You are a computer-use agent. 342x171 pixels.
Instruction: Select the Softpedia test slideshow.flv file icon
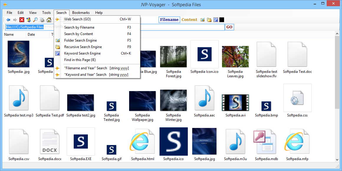(x=266, y=54)
